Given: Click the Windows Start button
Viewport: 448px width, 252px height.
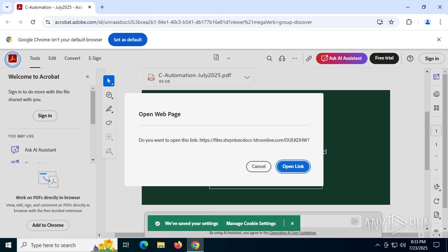Looking at the screenshot, I should (x=8, y=245).
